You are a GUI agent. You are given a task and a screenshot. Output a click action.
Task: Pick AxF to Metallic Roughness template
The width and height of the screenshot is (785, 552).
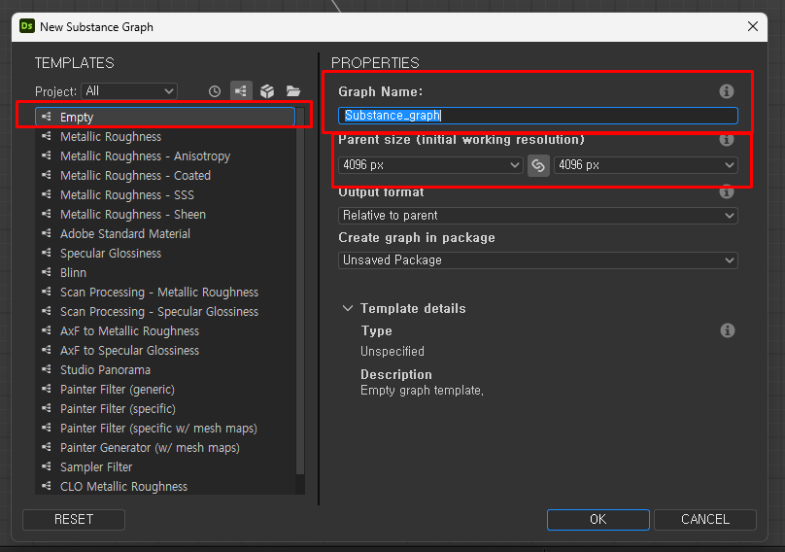165,331
